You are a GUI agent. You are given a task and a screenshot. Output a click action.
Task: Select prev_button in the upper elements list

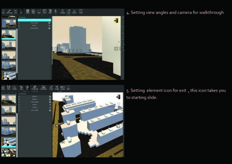pyautogui.click(x=34, y=28)
